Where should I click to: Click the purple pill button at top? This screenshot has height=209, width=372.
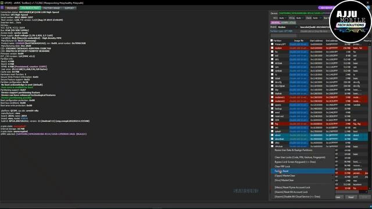325,8
